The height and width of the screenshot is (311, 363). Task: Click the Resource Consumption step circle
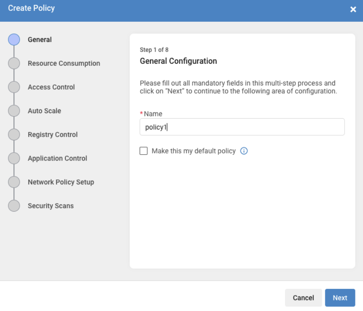tap(14, 63)
